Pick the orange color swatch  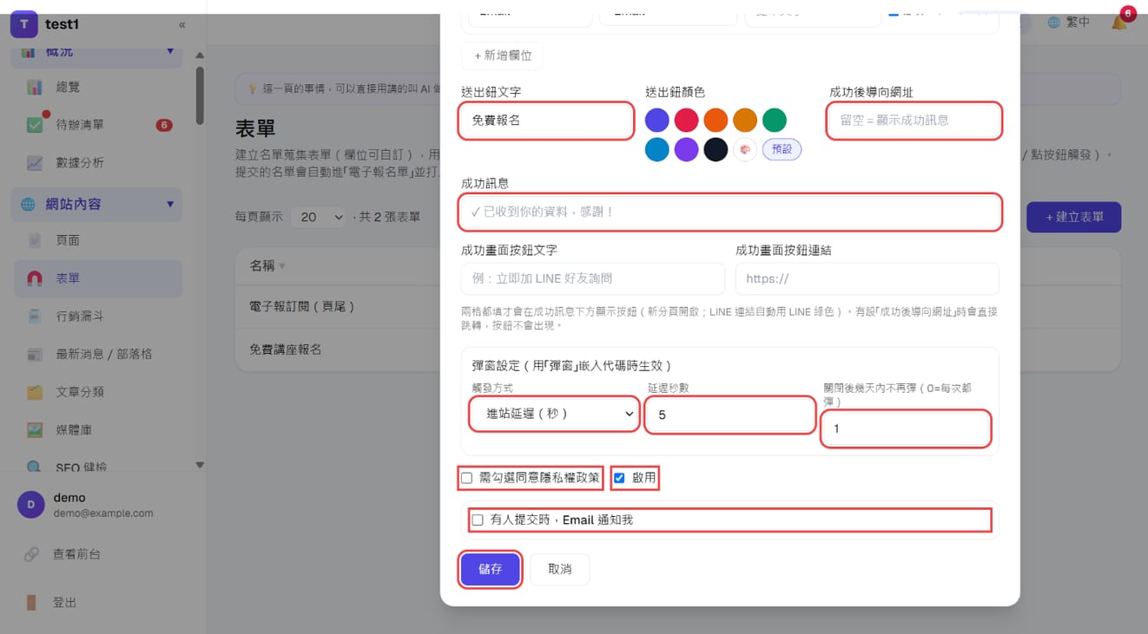click(x=716, y=120)
